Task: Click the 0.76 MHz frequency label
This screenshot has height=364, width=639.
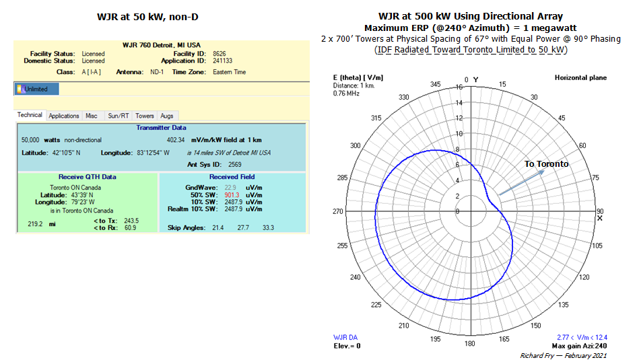Action: pos(346,94)
